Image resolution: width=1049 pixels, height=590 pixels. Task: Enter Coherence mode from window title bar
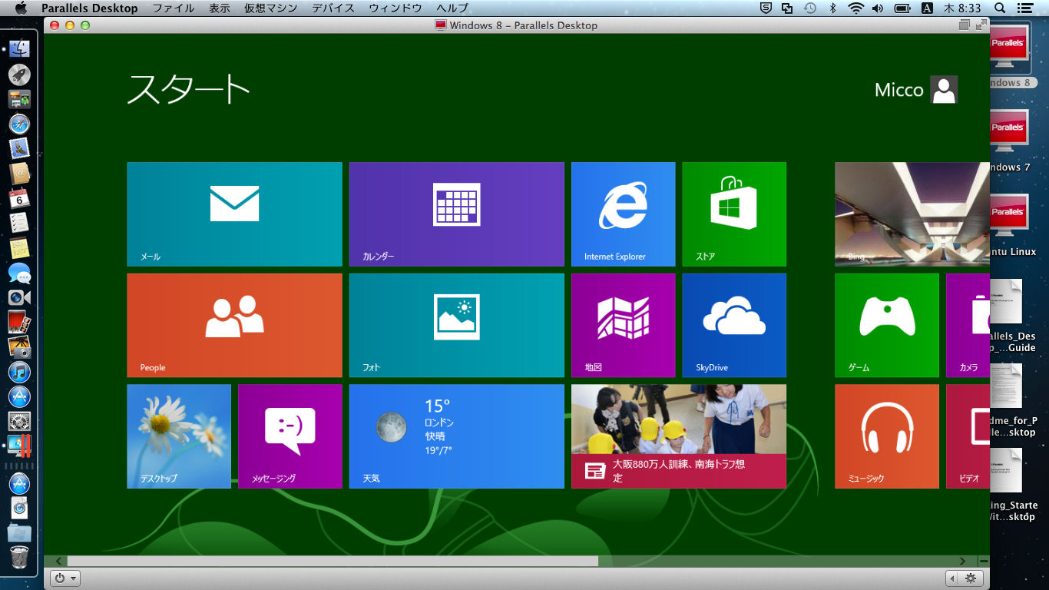point(965,25)
